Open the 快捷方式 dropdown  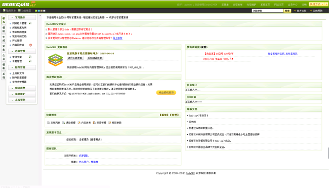316,4
